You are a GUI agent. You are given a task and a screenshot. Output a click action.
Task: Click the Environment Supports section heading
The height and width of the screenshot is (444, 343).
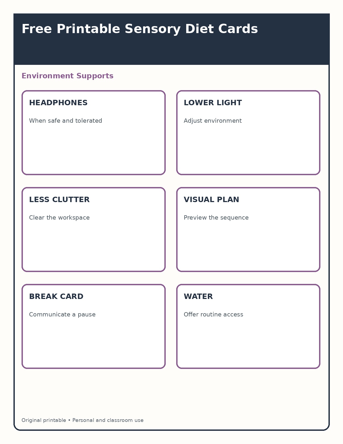click(68, 76)
